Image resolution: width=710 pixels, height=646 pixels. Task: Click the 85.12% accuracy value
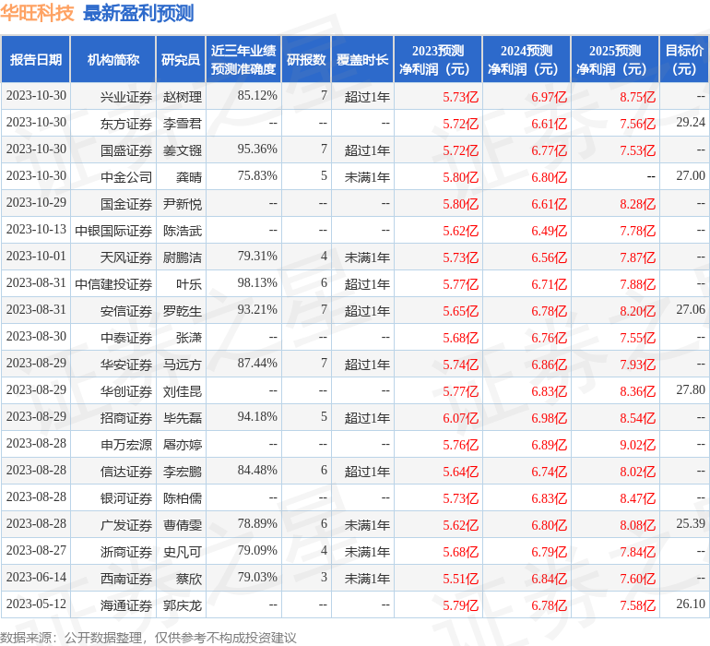coord(257,96)
